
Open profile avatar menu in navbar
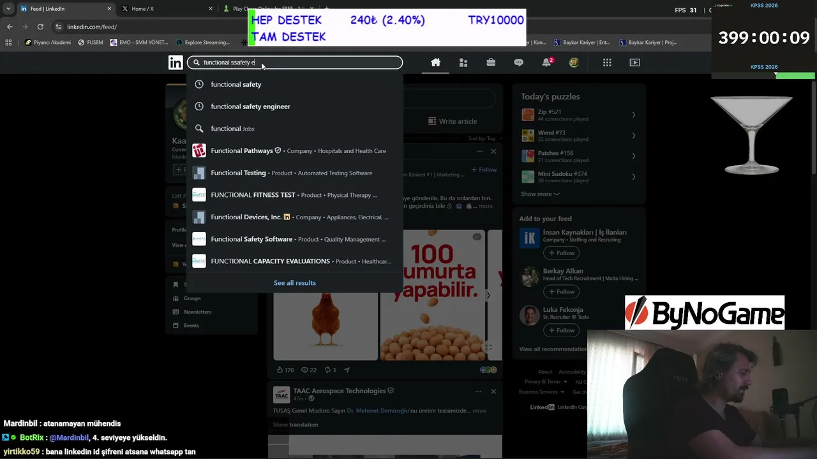[574, 62]
